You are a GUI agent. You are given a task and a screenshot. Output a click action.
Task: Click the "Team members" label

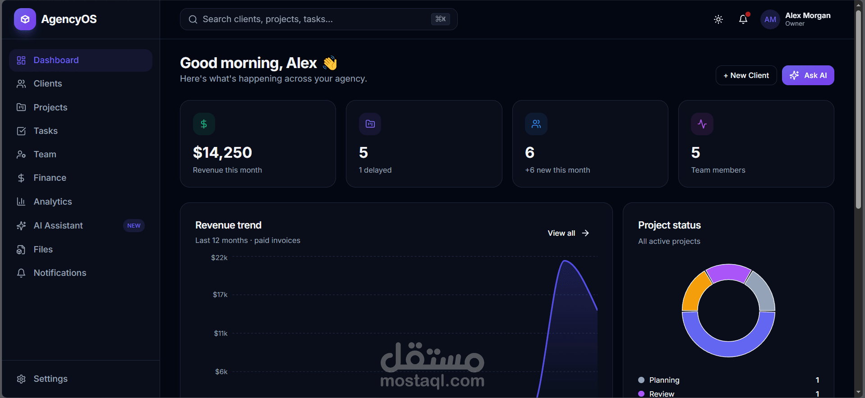718,170
